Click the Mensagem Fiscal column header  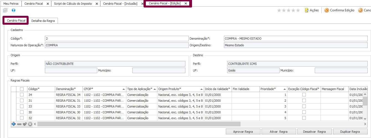[x=334, y=89]
